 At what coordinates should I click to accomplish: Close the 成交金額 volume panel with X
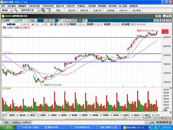(x=171, y=88)
